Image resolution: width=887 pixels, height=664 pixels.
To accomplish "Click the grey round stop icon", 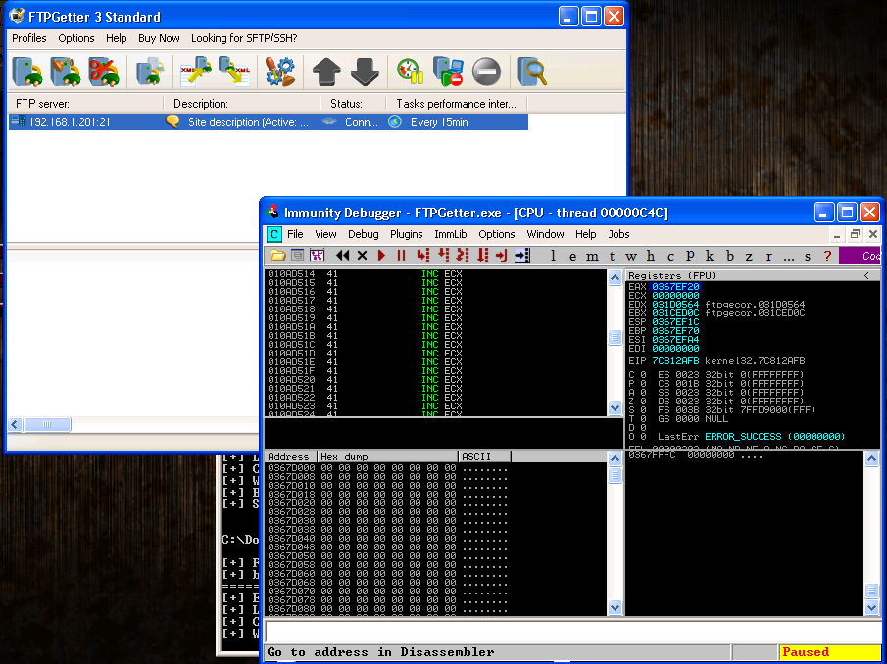I will tap(486, 71).
